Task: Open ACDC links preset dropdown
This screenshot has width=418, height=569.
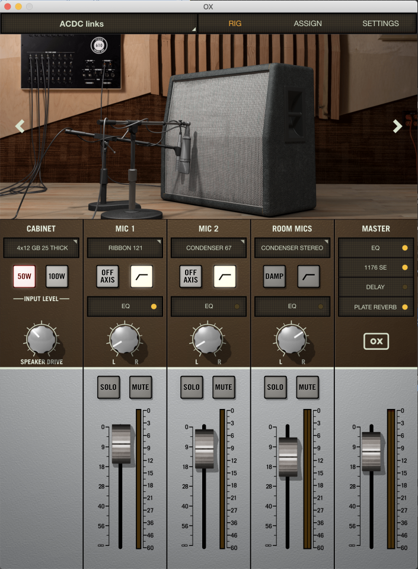Action: pos(99,24)
